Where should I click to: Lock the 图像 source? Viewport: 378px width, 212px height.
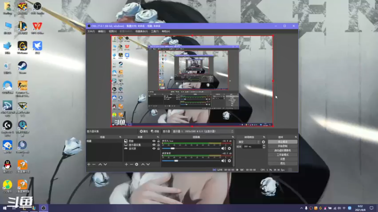click(158, 141)
